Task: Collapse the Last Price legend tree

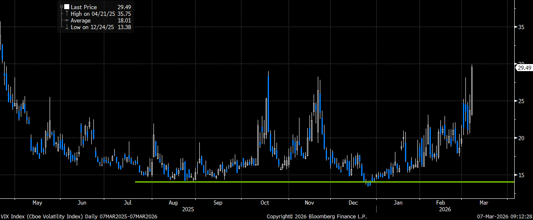Action: [x=61, y=7]
